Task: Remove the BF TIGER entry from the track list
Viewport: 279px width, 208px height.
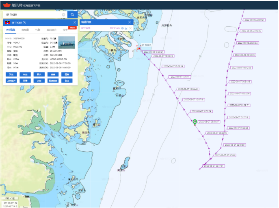Action: (x=130, y=28)
